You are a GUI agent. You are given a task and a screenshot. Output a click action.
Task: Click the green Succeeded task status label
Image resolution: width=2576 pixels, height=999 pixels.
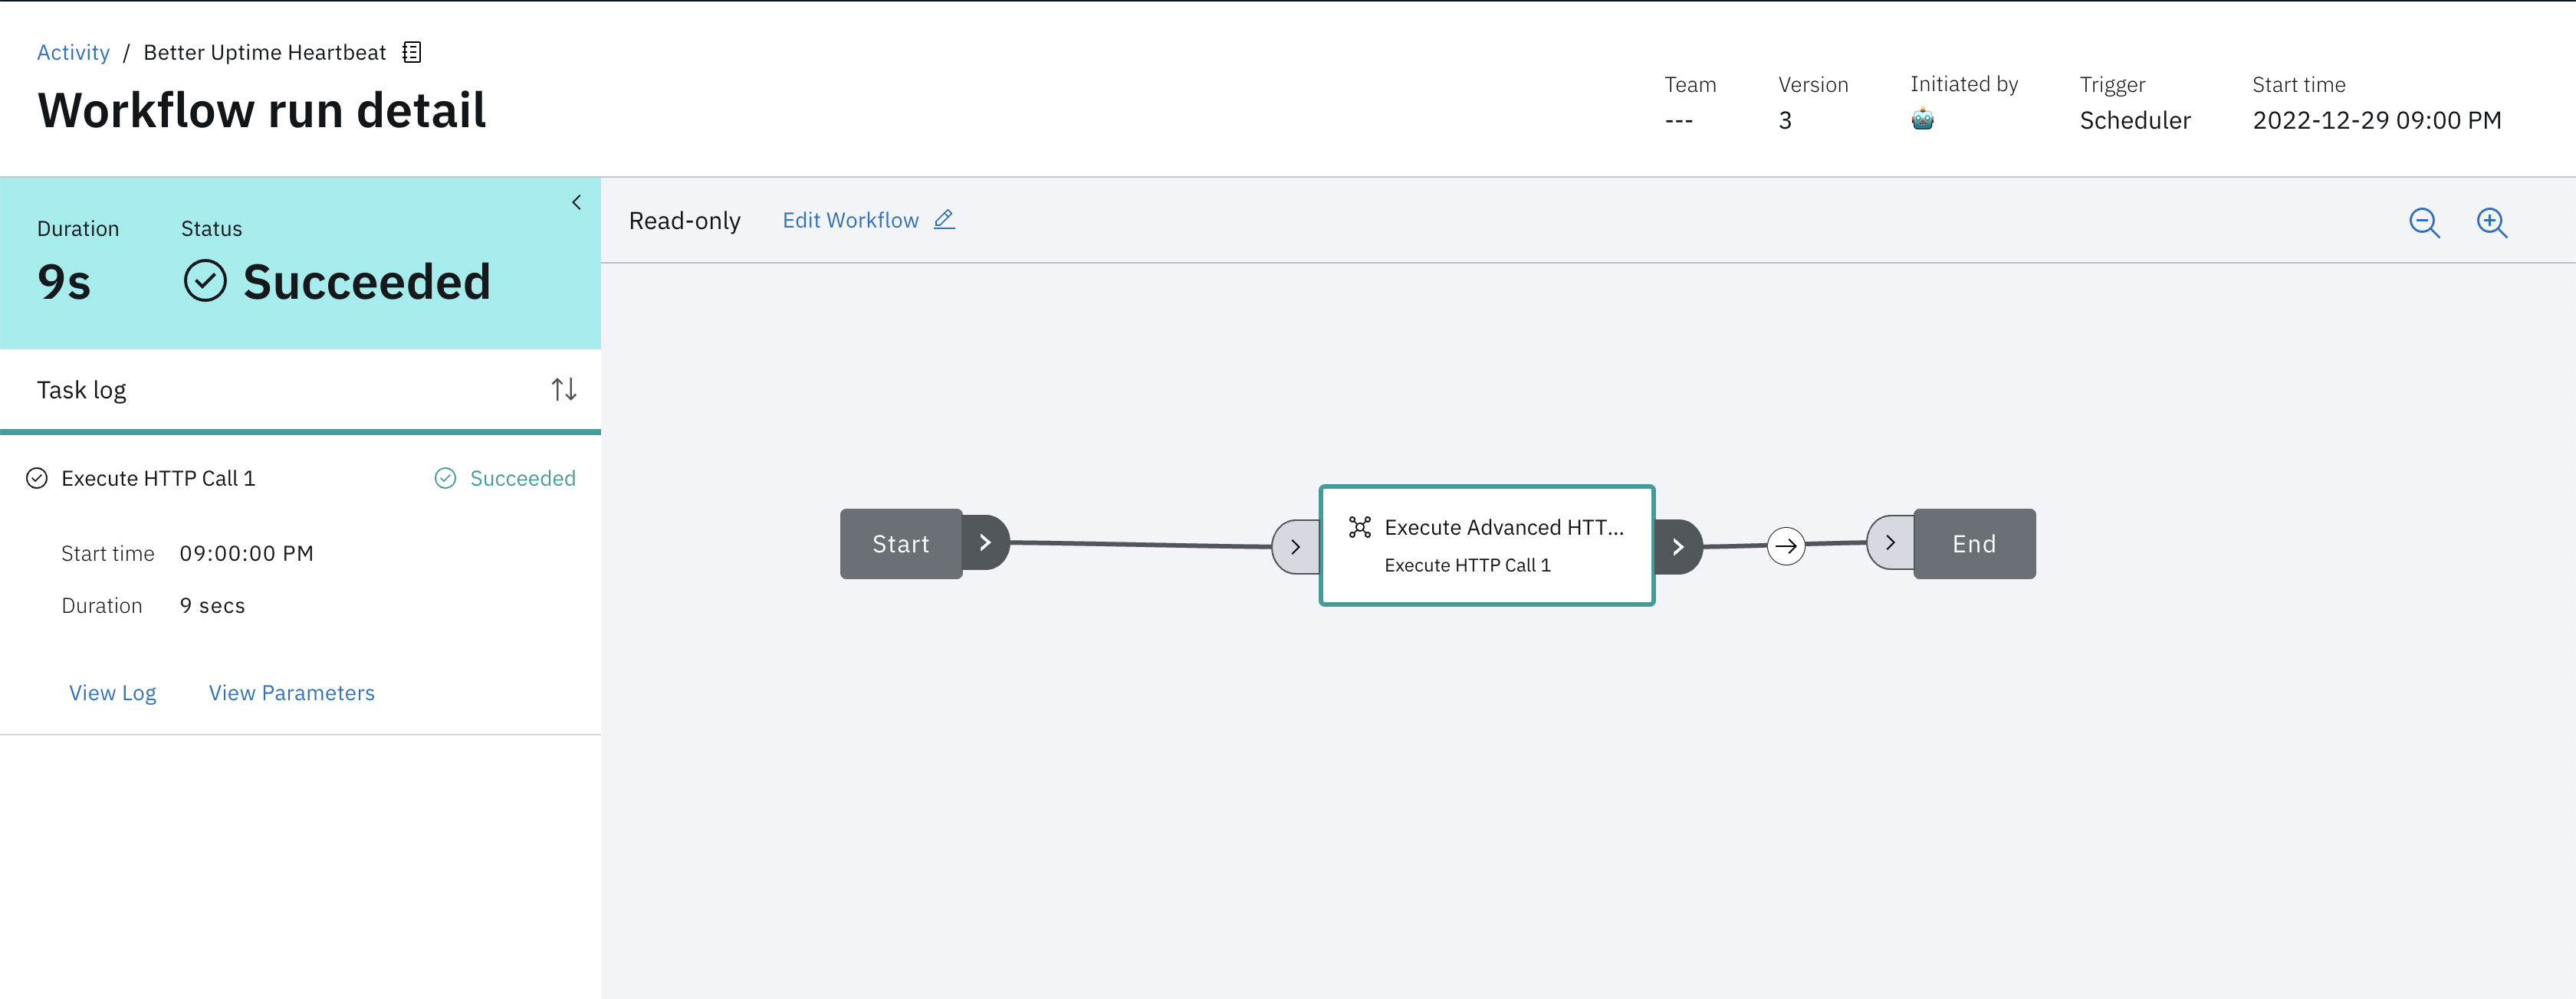click(x=522, y=479)
